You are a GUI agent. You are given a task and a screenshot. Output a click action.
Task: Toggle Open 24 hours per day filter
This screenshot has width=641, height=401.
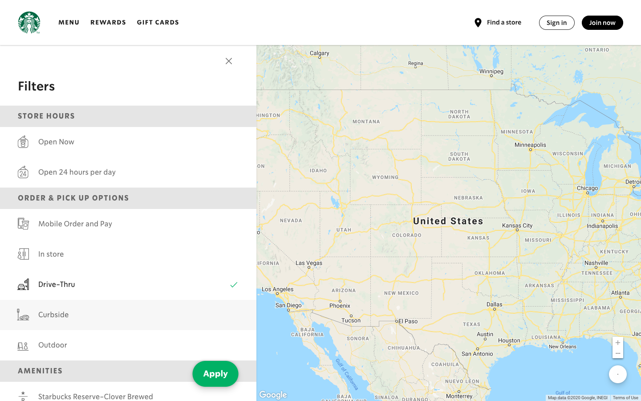point(128,172)
